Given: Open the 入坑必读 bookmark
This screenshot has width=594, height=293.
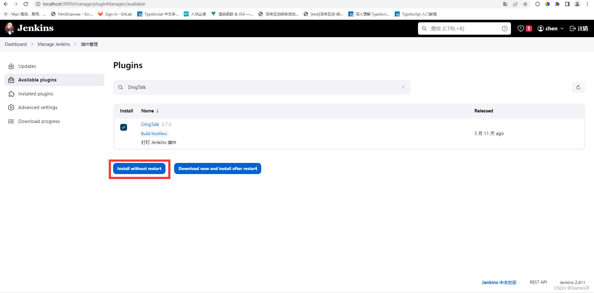Looking at the screenshot, I should [x=195, y=14].
